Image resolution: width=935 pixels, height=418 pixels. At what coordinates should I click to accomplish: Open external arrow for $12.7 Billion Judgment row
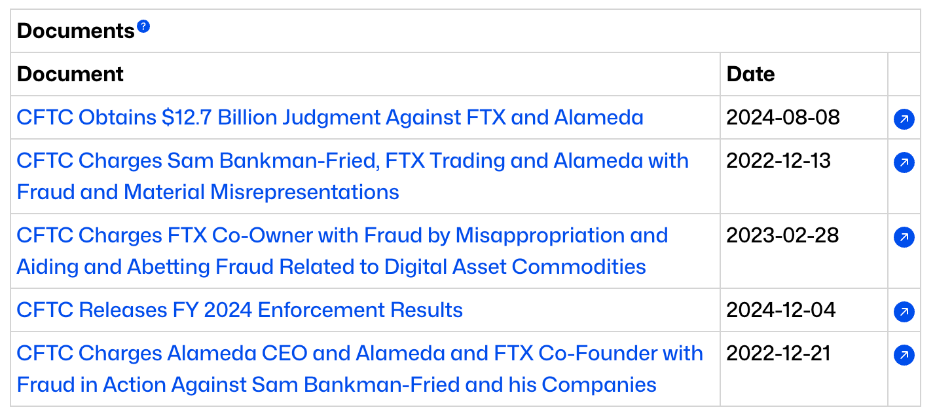(904, 119)
